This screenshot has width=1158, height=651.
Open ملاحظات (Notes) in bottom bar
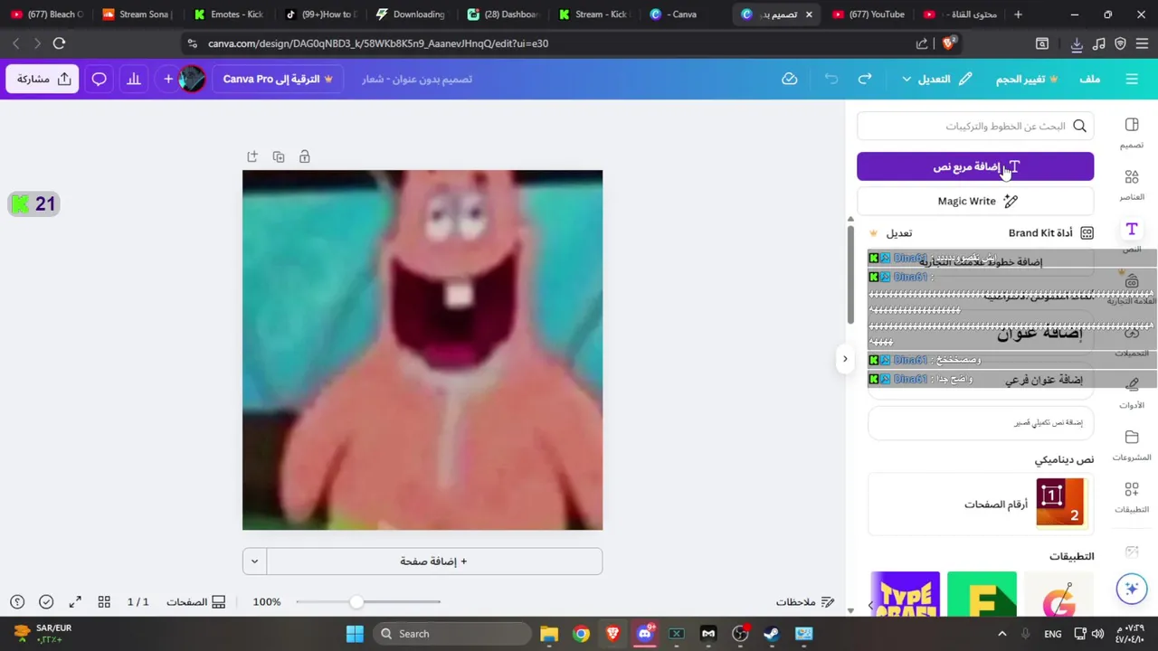tap(805, 602)
